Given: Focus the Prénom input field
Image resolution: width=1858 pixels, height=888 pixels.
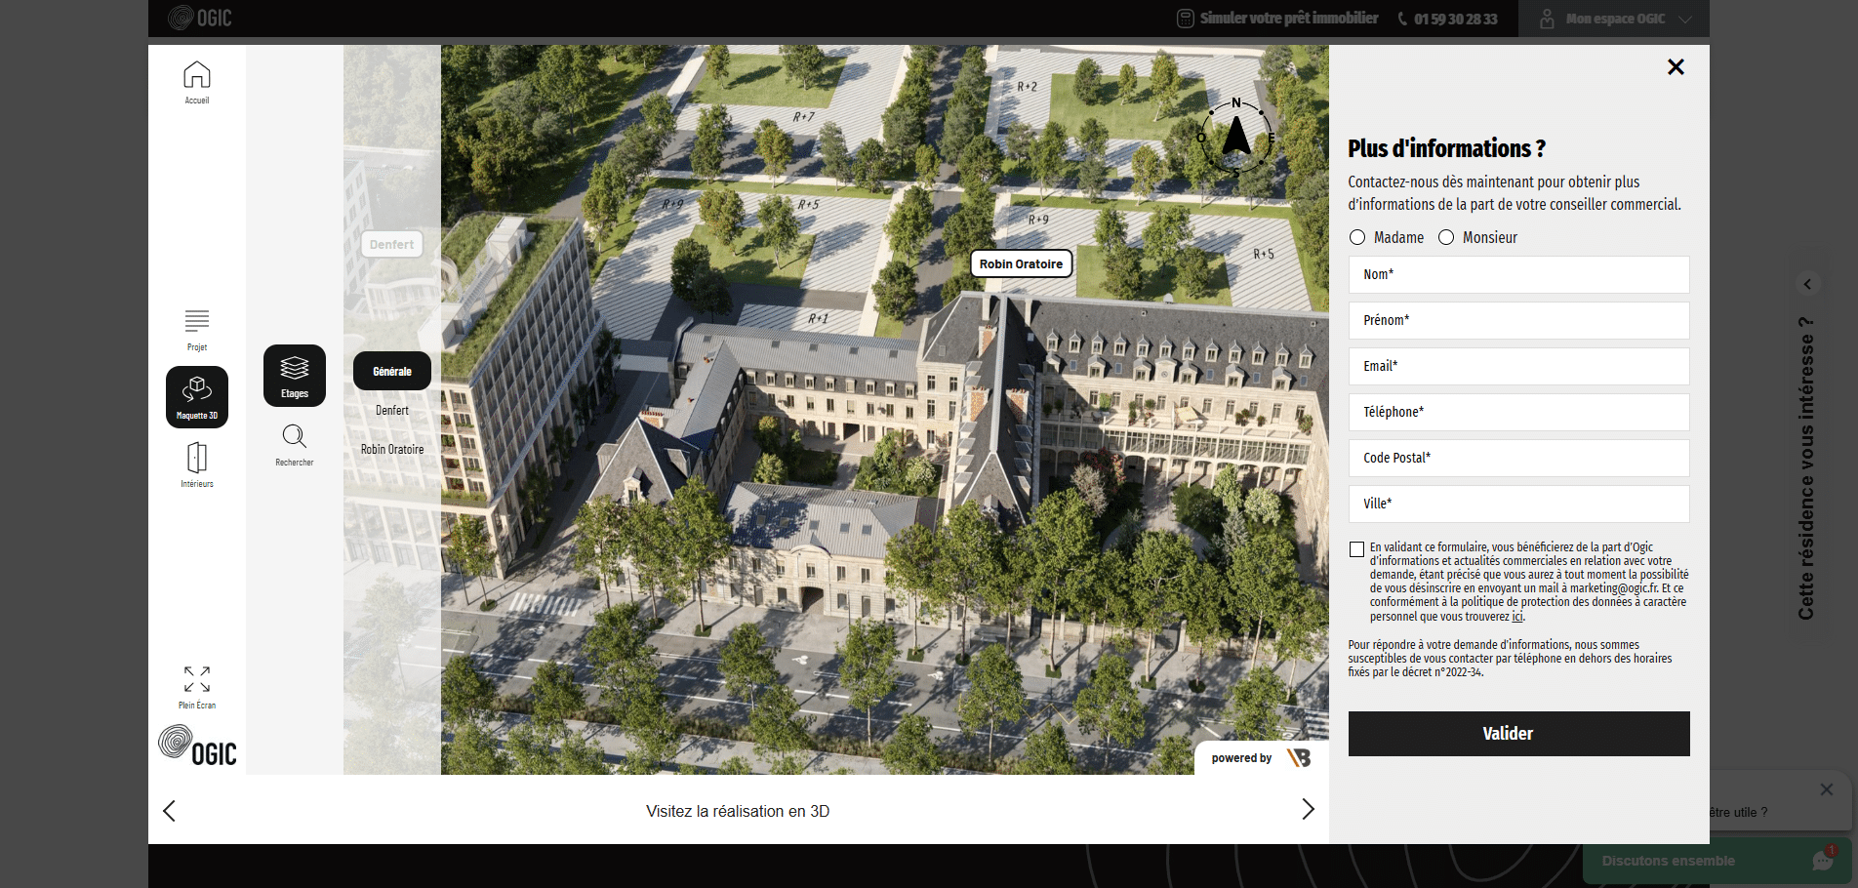Looking at the screenshot, I should (1518, 320).
